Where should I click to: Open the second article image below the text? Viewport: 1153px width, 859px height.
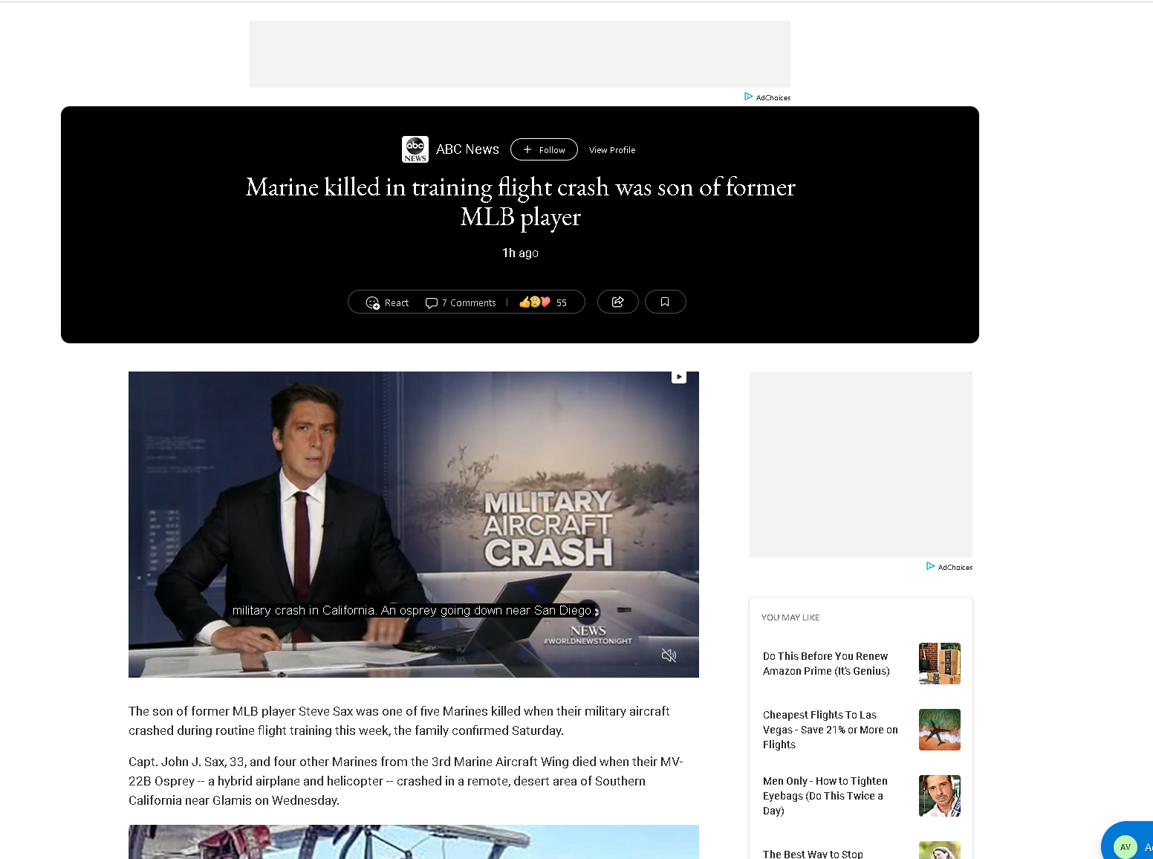pyautogui.click(x=414, y=842)
